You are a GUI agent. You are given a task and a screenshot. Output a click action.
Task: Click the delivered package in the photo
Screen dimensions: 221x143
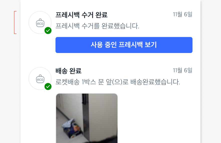point(71,128)
